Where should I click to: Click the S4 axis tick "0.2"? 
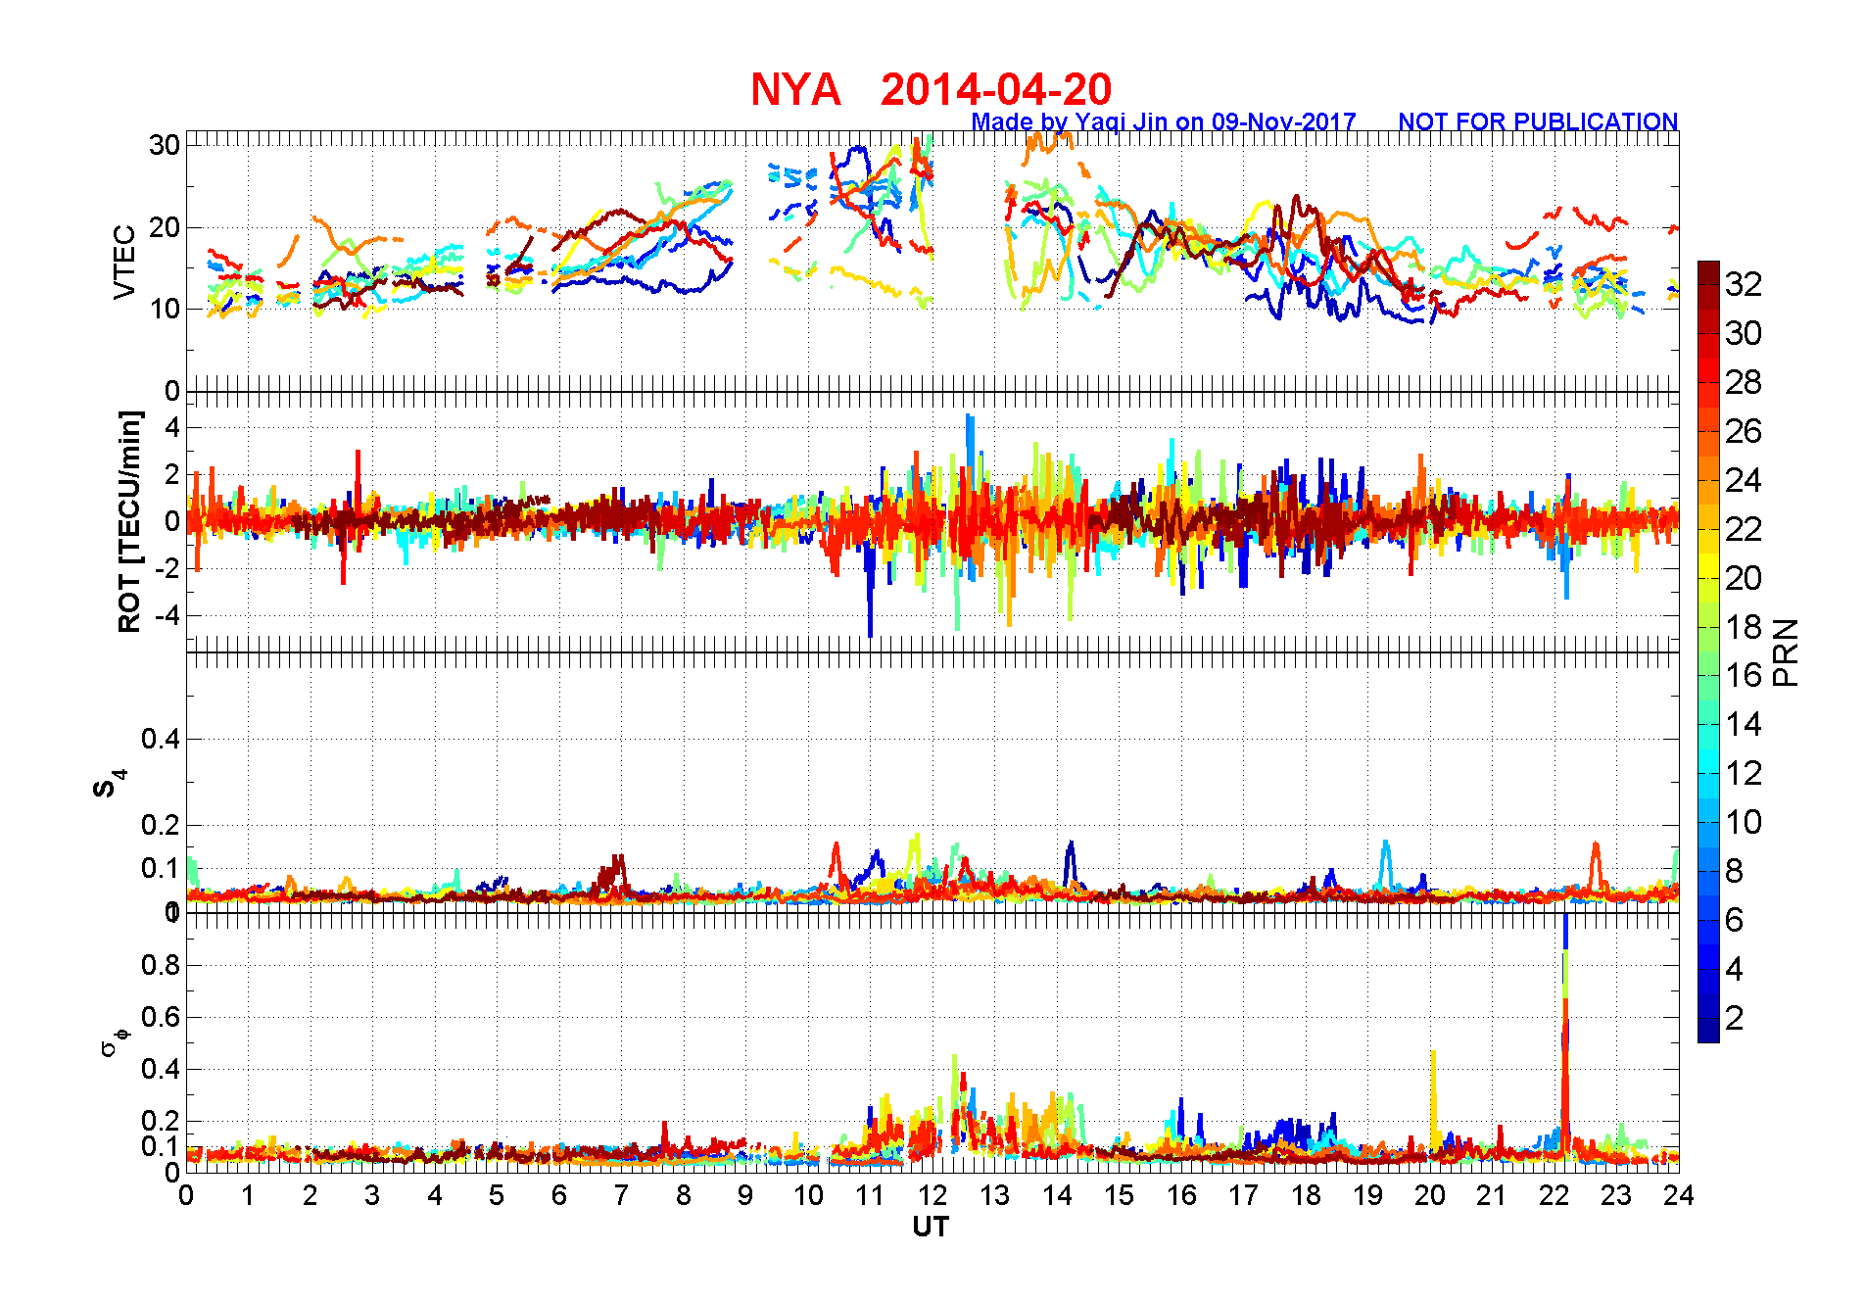tap(161, 825)
